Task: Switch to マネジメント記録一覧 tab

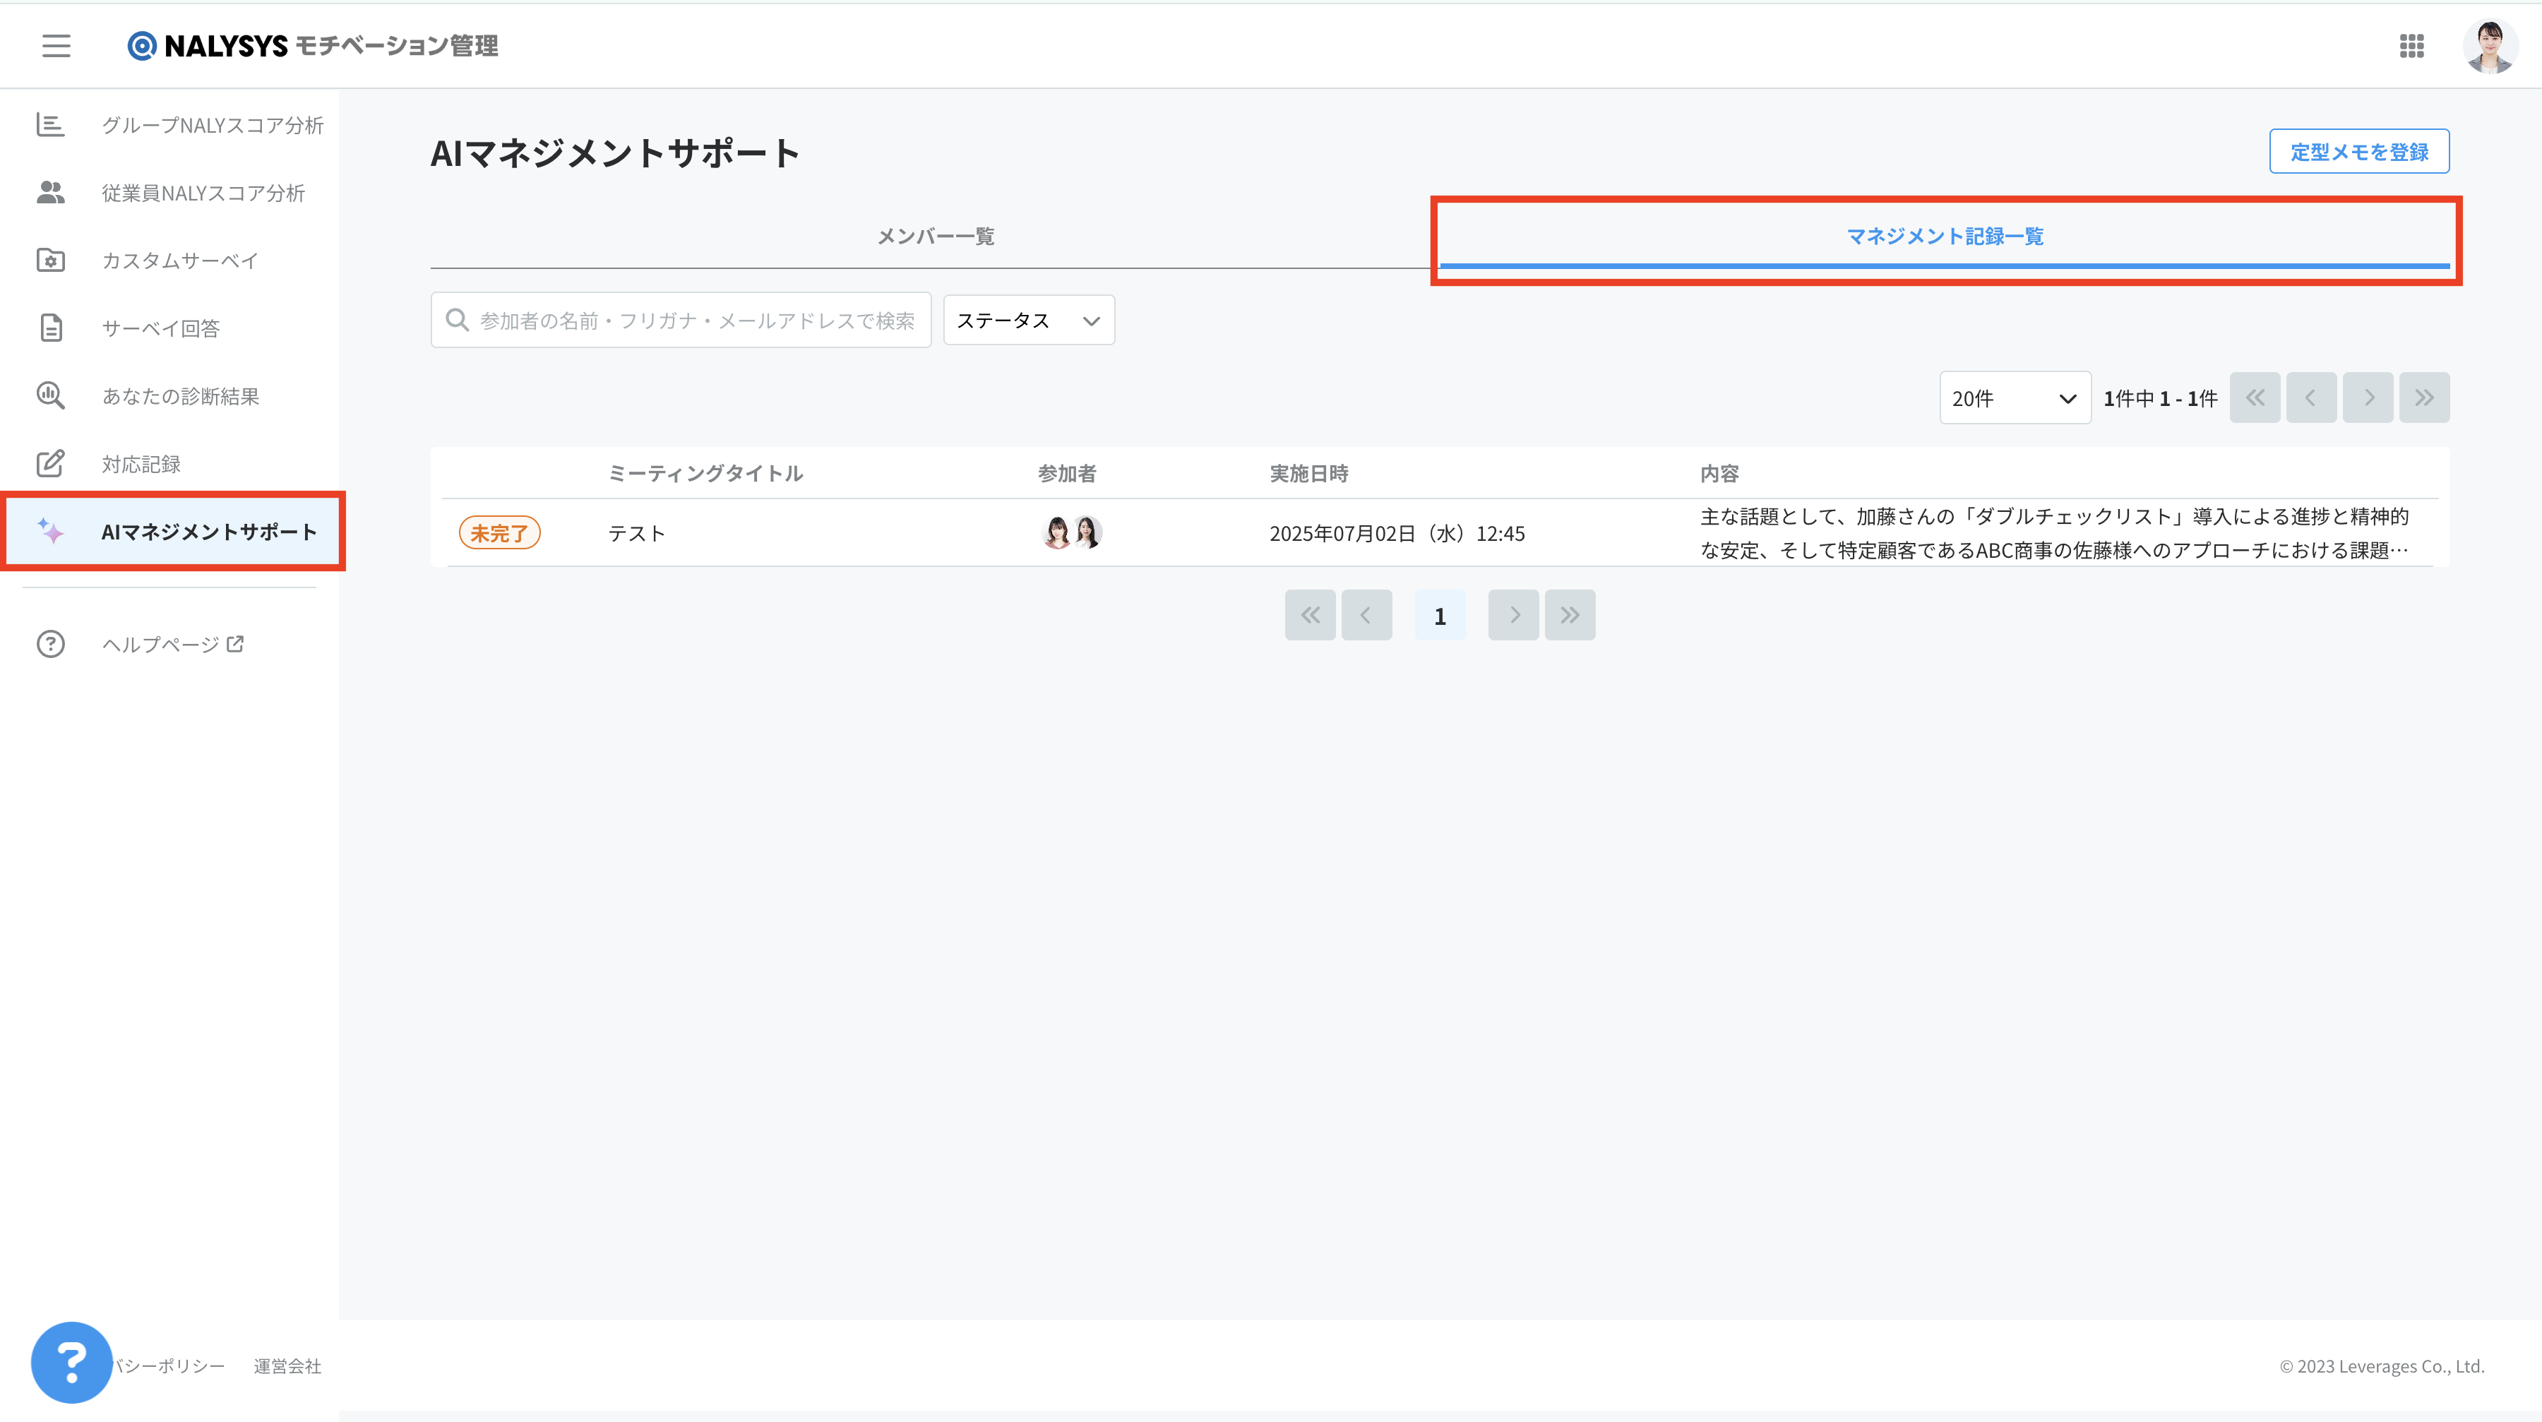Action: [x=1944, y=236]
